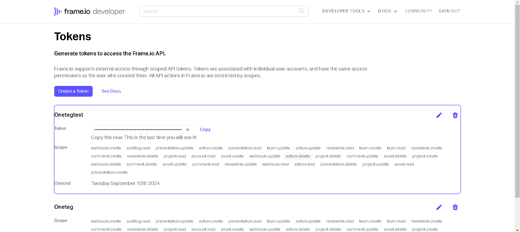This screenshot has height=232, width=520.
Task: Delete the Onetegtest token with trash icon
Action: (x=455, y=115)
